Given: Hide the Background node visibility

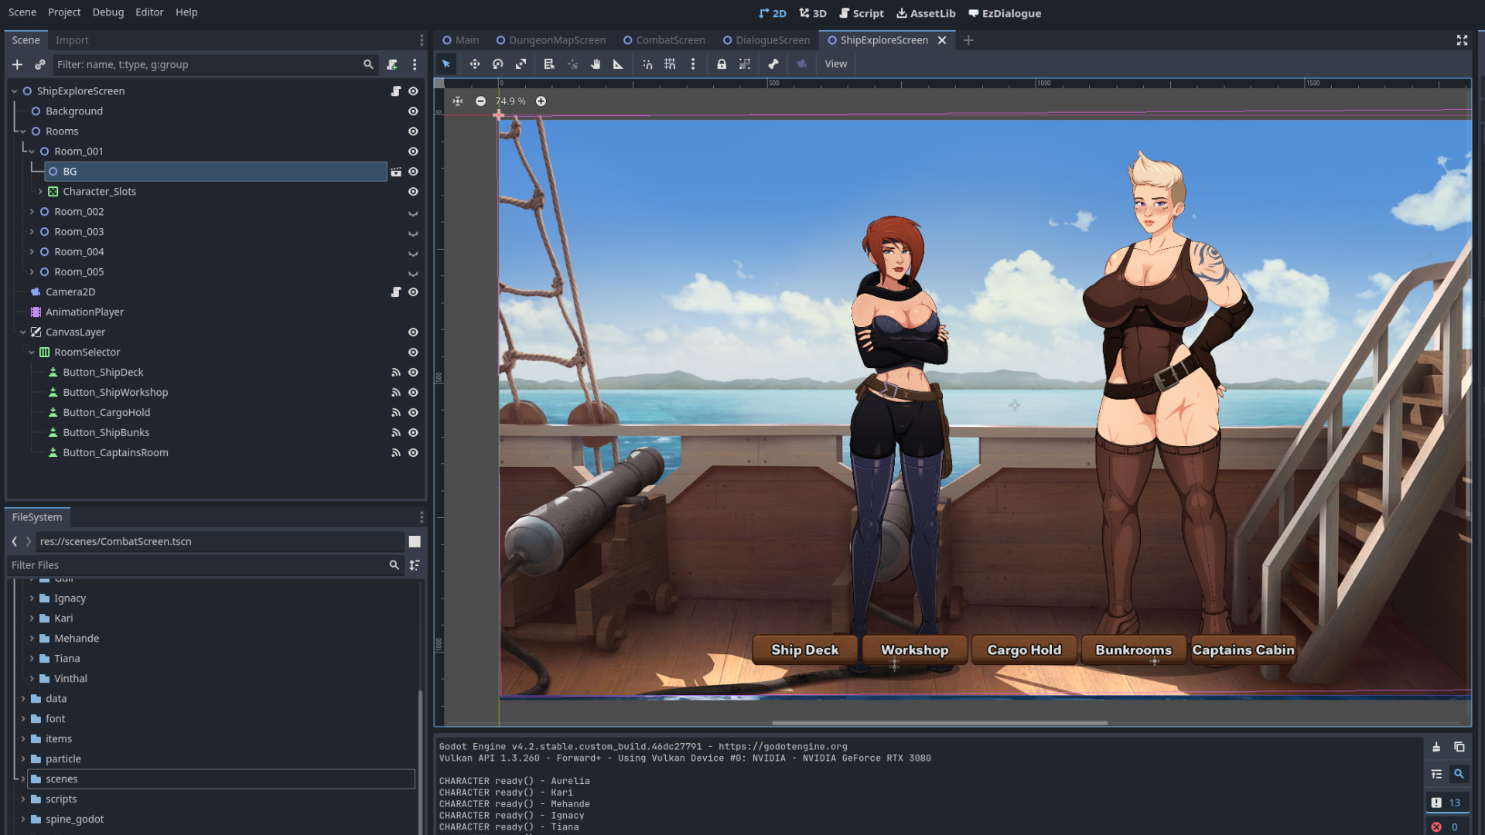Looking at the screenshot, I should pos(413,111).
